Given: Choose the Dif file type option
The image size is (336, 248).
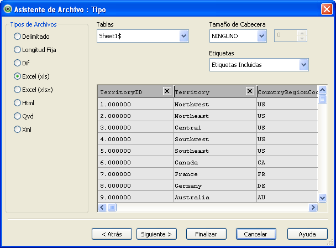Looking at the screenshot, I should click(x=22, y=63).
